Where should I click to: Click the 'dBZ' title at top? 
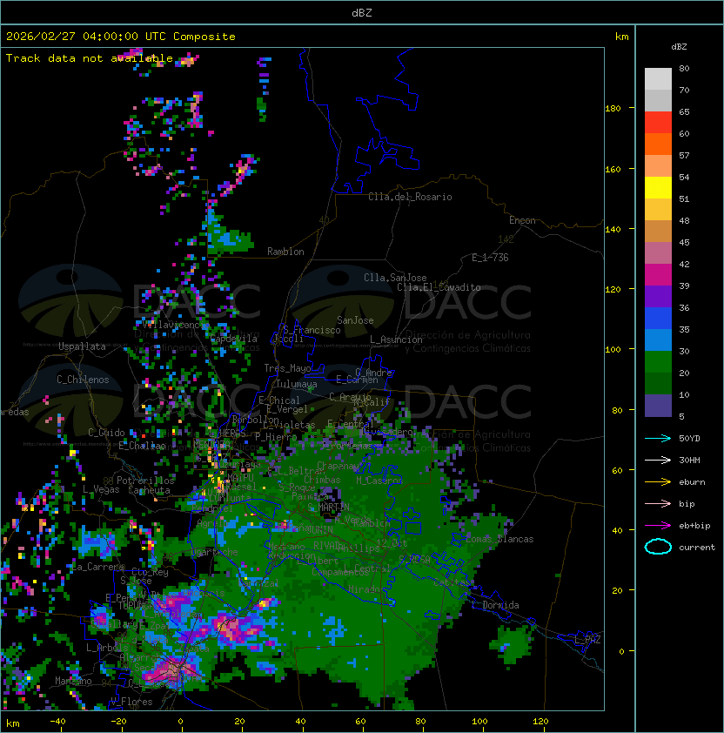click(x=362, y=13)
